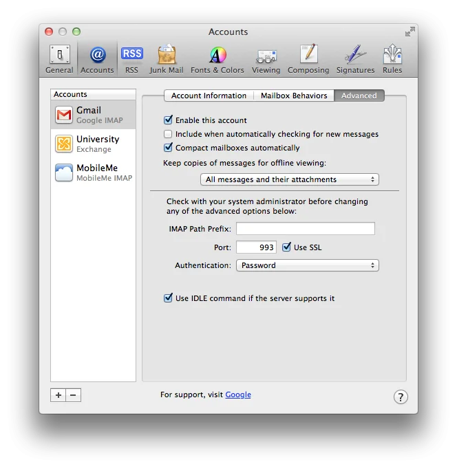The image size is (457, 468).
Task: Select the Gmail account icon
Action: tap(63, 115)
